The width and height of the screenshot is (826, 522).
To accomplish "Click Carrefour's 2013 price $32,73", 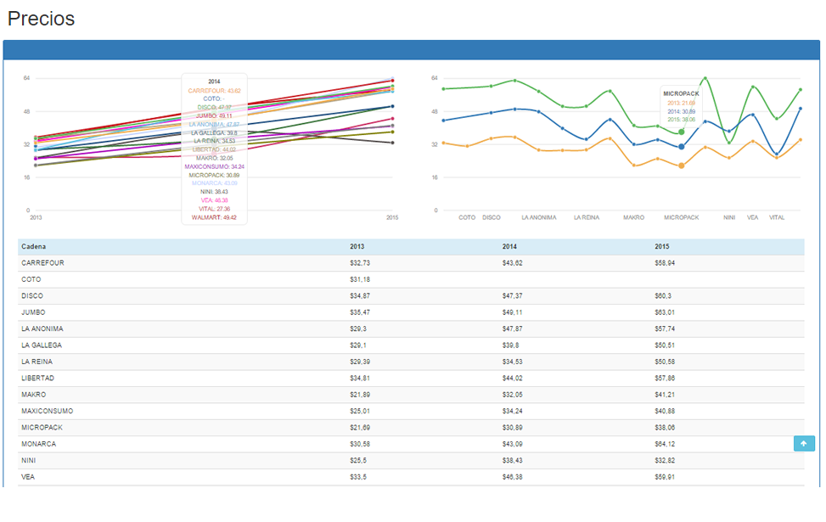I will click(360, 263).
